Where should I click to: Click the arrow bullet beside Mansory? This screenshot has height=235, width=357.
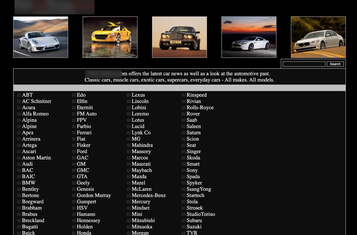pyautogui.click(x=129, y=152)
